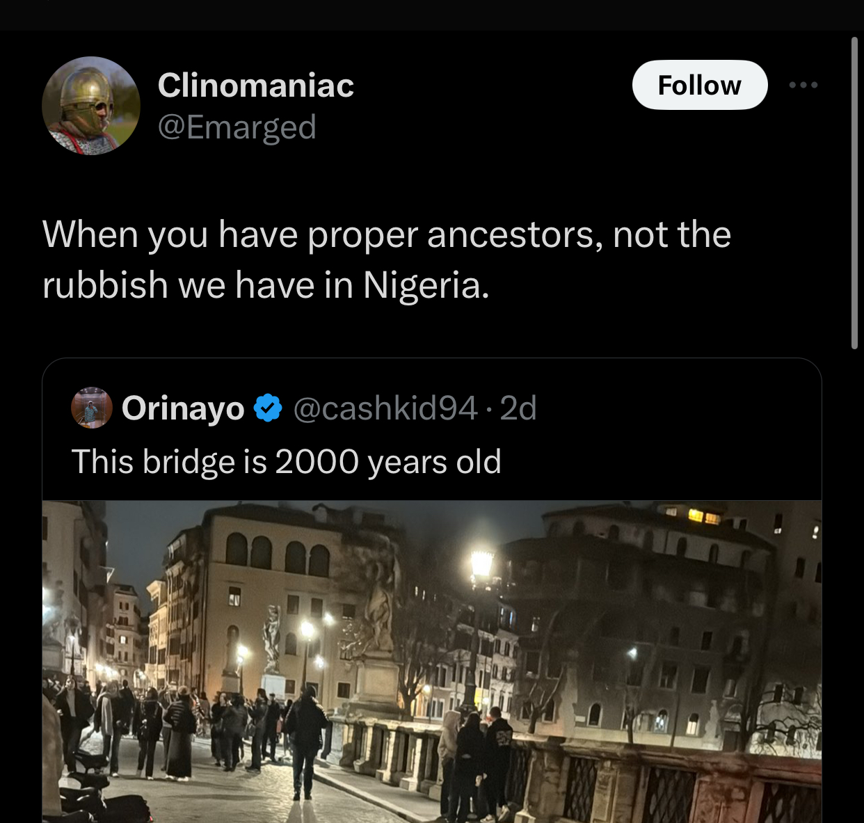Click the bright street lamp in the photo
This screenshot has height=823, width=864.
click(x=481, y=564)
